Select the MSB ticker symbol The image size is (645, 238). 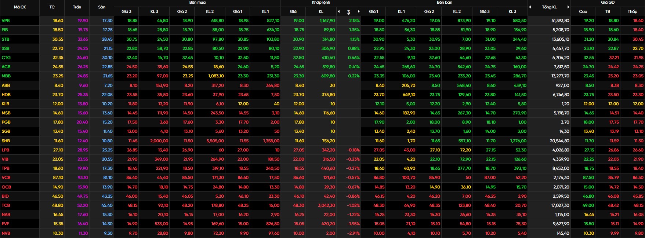(x=6, y=113)
